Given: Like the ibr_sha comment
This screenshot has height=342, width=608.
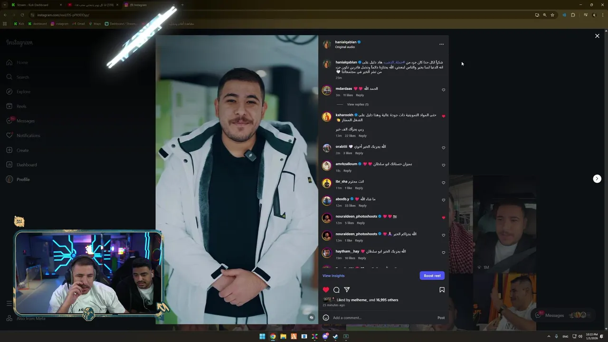Looking at the screenshot, I should tap(444, 183).
